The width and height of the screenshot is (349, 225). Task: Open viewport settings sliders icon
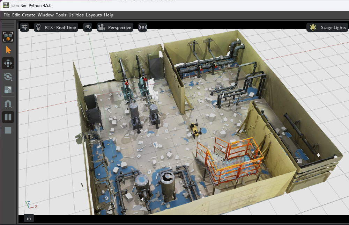(x=24, y=27)
